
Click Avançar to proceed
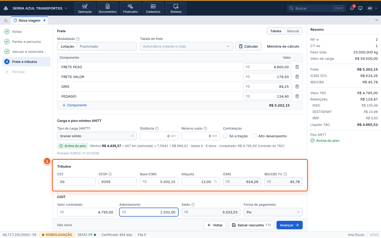click(289, 225)
